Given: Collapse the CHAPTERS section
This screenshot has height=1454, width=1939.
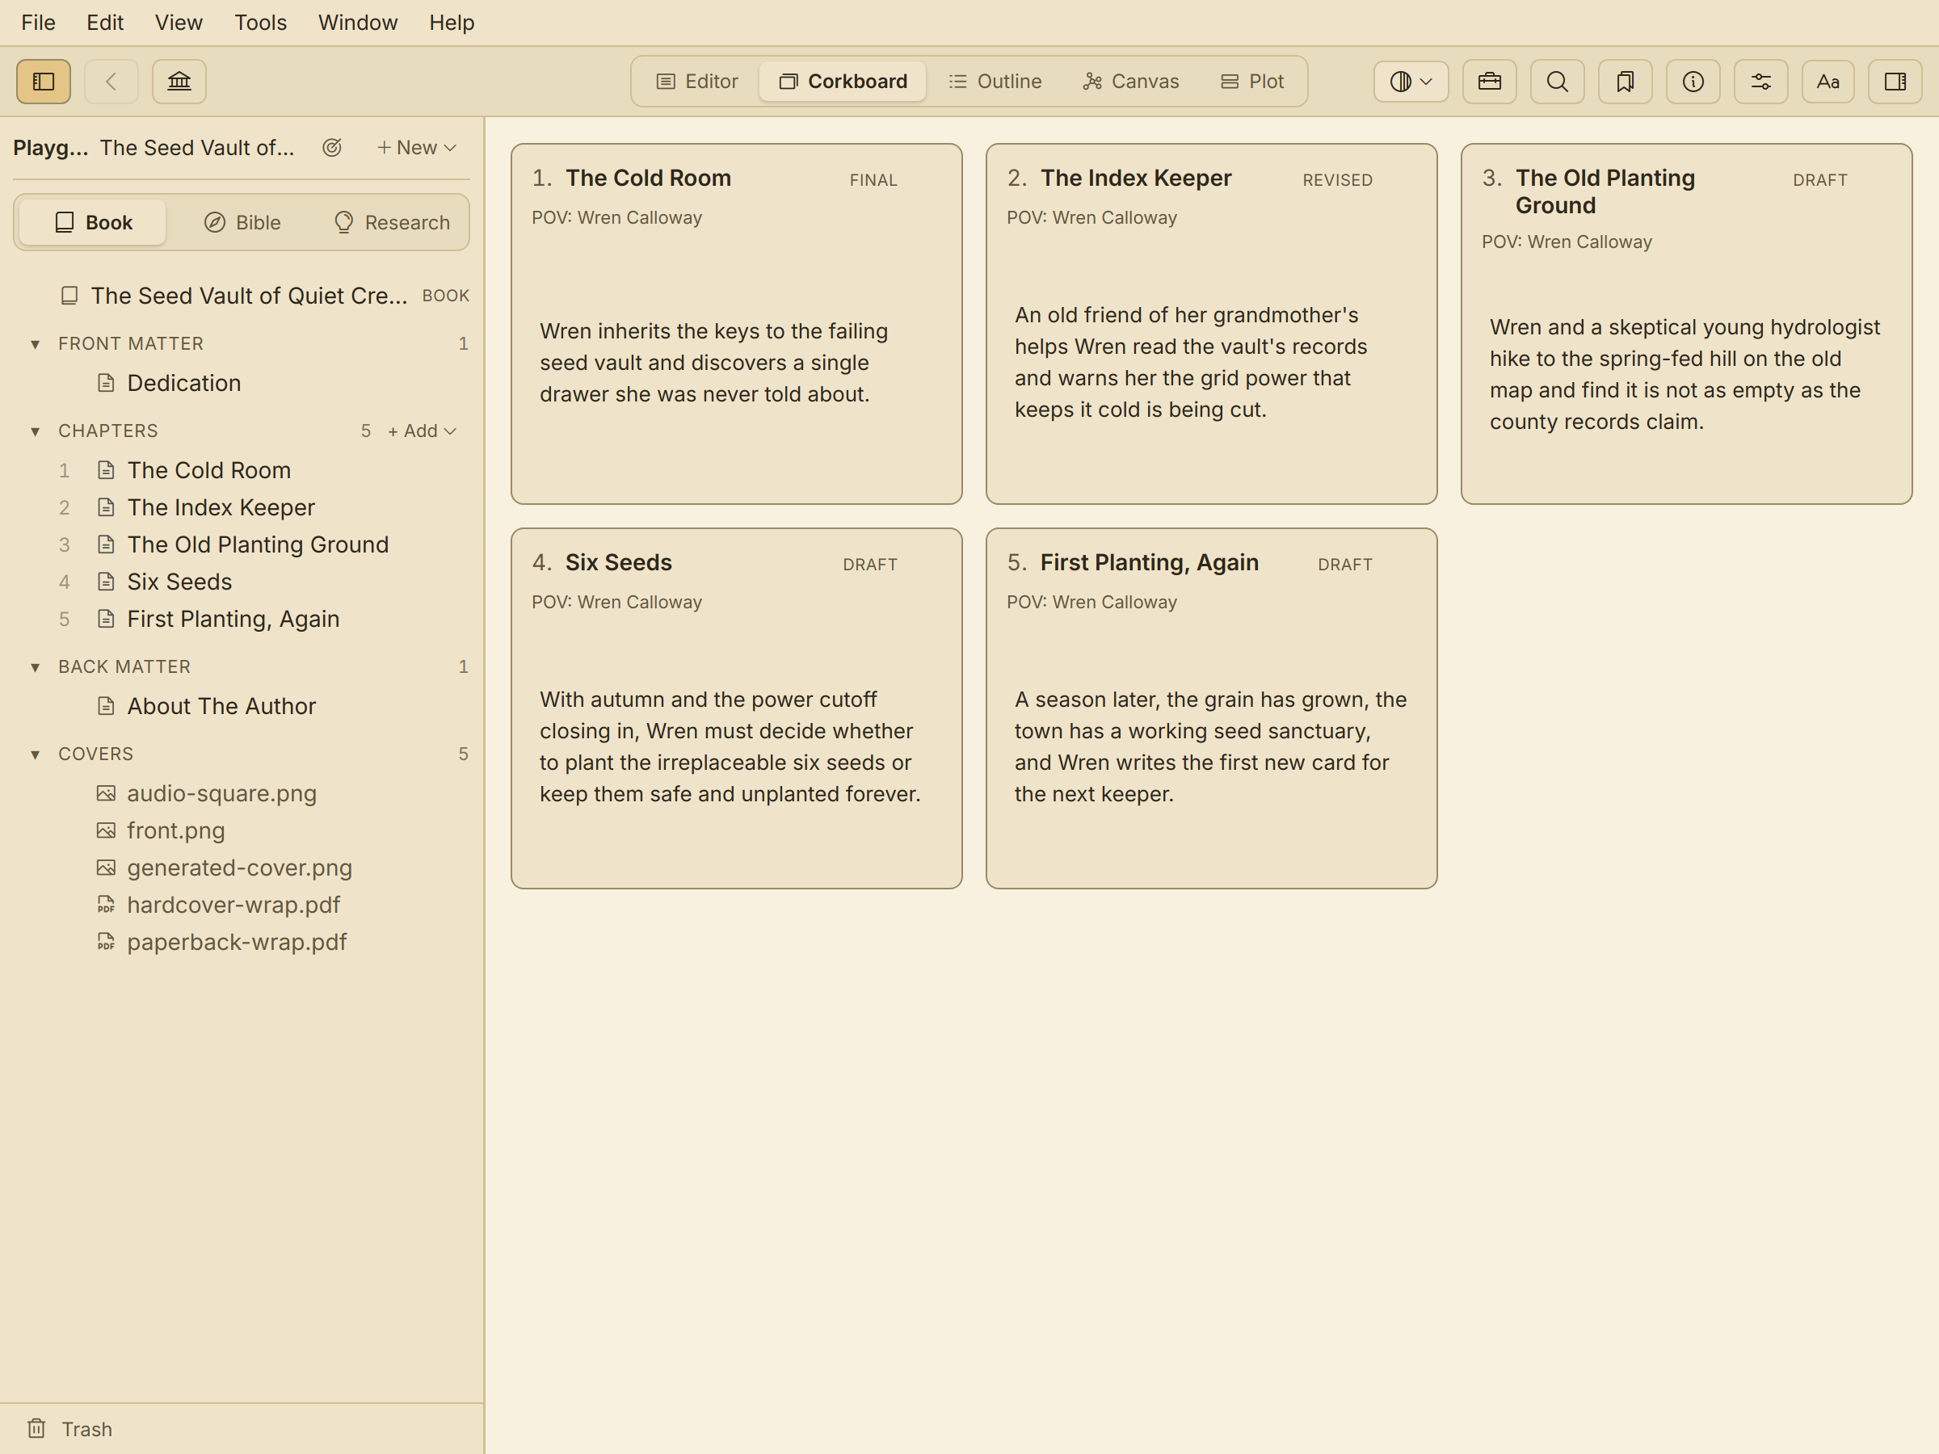Looking at the screenshot, I should click(x=35, y=431).
